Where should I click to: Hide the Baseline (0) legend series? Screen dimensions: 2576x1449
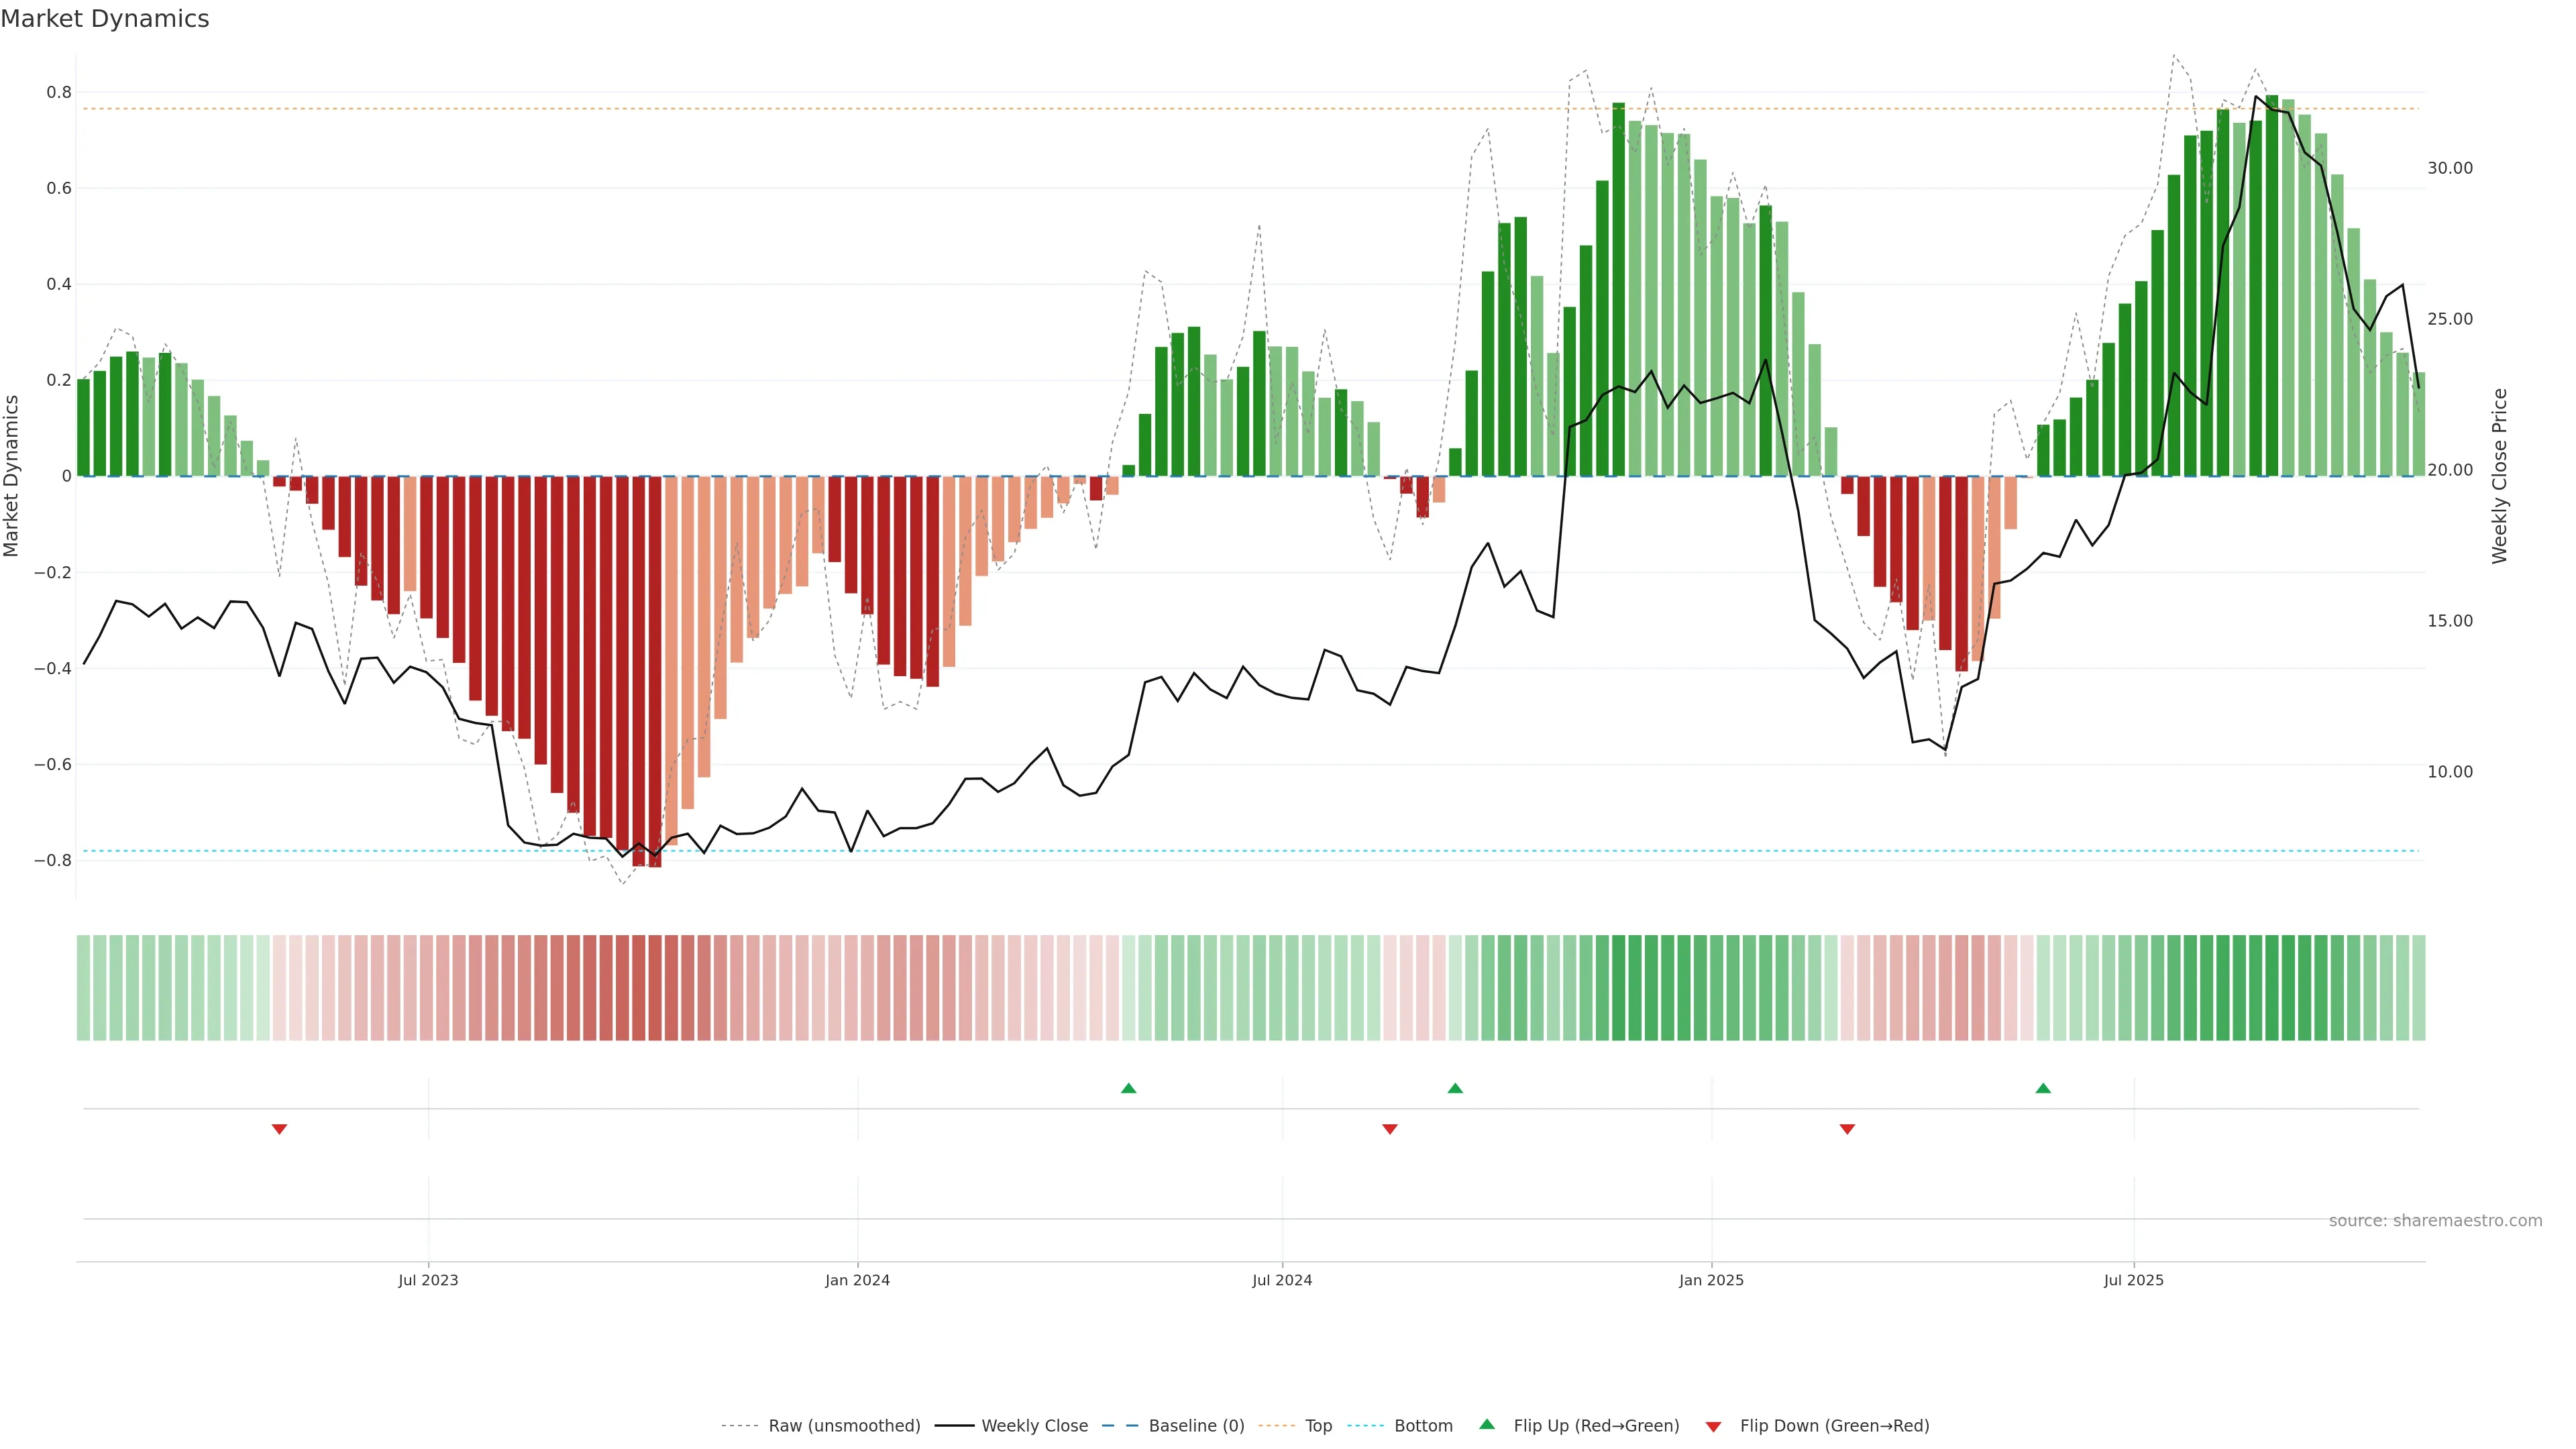(x=1196, y=1426)
